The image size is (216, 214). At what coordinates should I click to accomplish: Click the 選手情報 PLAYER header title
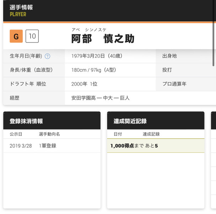[x=21, y=11]
